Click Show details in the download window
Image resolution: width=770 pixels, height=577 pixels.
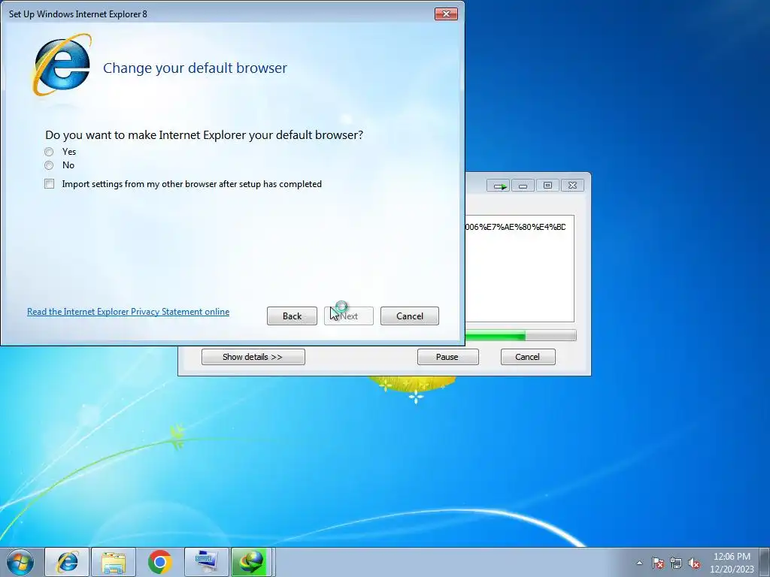coord(253,357)
